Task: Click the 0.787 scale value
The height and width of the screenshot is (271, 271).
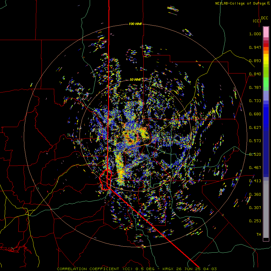Action: 255,87
